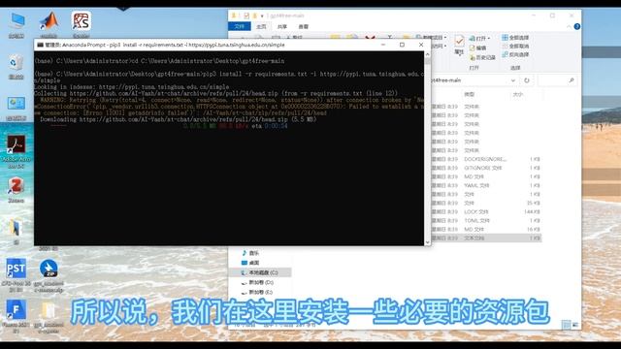Click the pip download progress bar in terminal

point(58,126)
